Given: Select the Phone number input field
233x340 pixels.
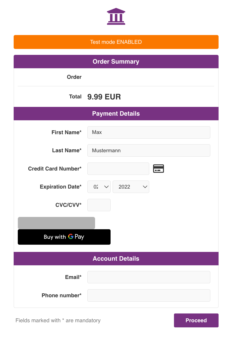Looking at the screenshot, I should click(149, 295).
